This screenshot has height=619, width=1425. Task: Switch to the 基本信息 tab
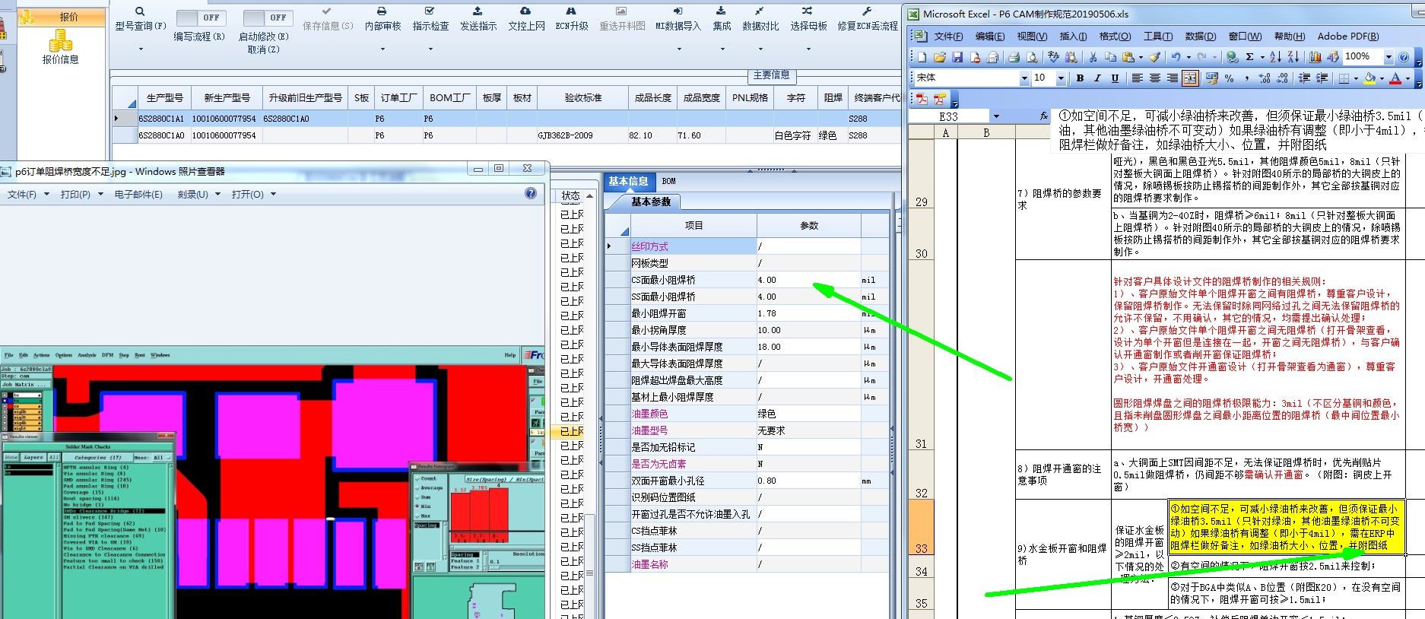click(628, 181)
